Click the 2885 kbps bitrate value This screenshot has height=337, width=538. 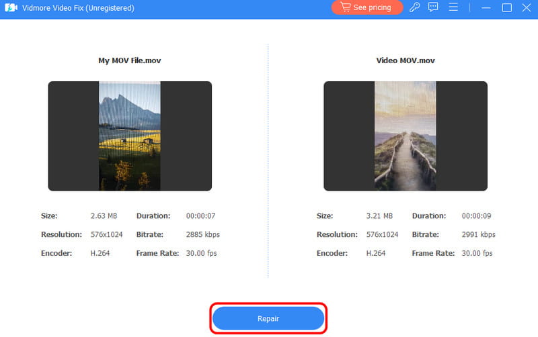(202, 235)
